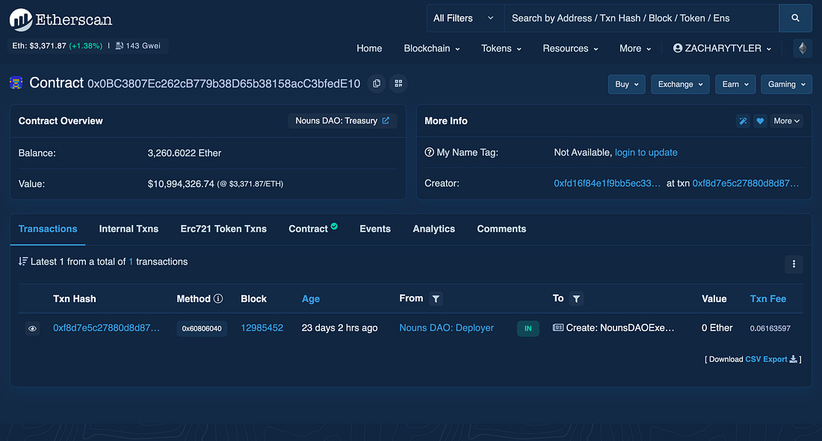
Task: Open the Blockchain navigation menu
Action: click(x=431, y=49)
